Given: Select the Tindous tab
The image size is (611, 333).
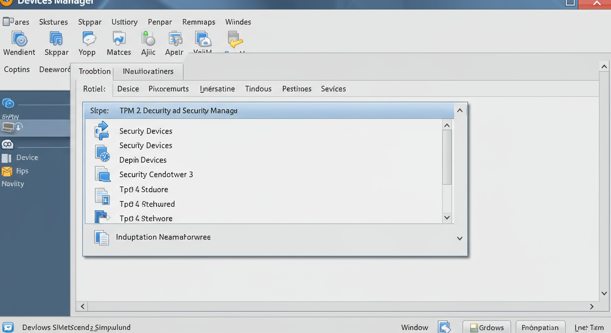Looking at the screenshot, I should click(258, 89).
